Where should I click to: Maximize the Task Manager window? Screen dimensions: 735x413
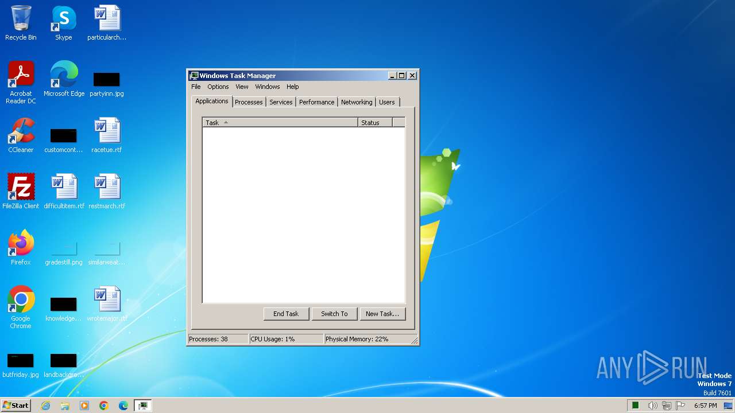point(402,76)
